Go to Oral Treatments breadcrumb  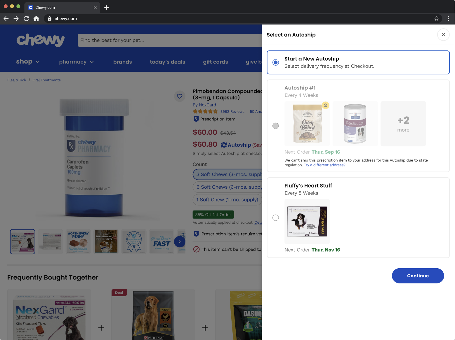click(46, 80)
